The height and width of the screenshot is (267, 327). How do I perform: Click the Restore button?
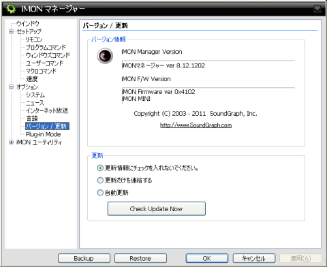pos(140,258)
